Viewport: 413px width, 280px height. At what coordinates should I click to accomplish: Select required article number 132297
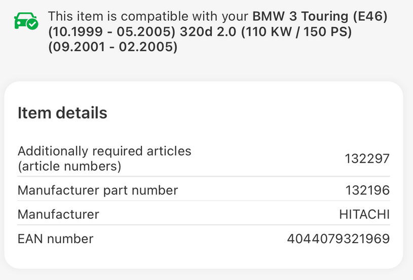point(367,158)
